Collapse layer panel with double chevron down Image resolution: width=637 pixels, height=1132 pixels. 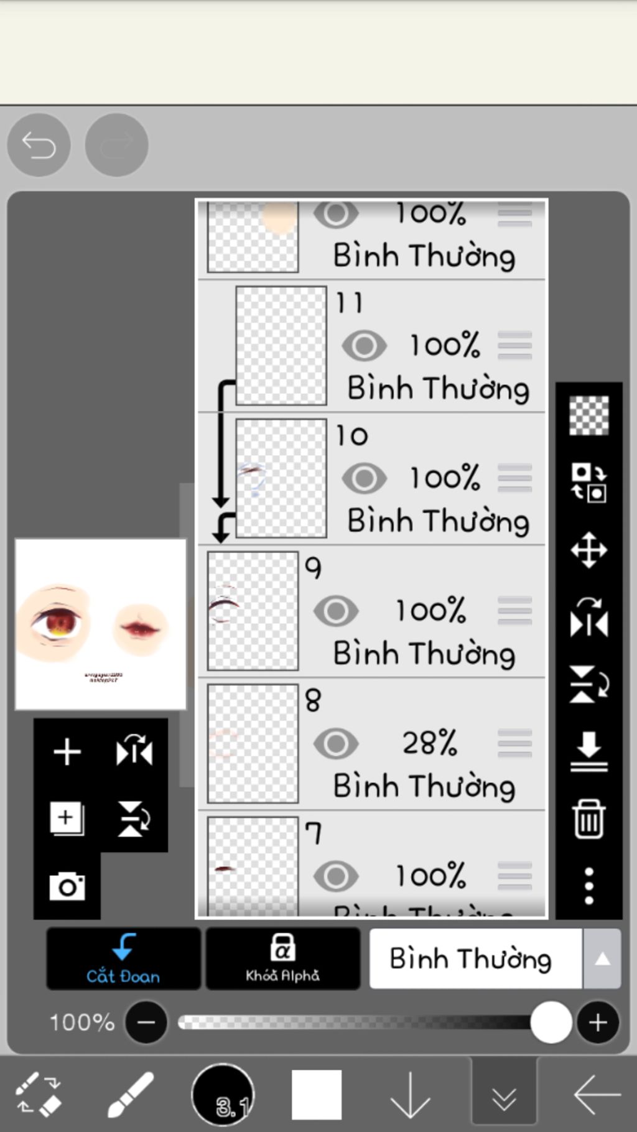[504, 1094]
